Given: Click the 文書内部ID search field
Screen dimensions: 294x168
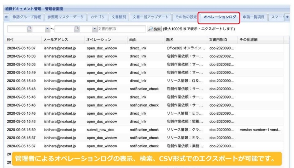Looking at the screenshot, I should pos(121,29).
